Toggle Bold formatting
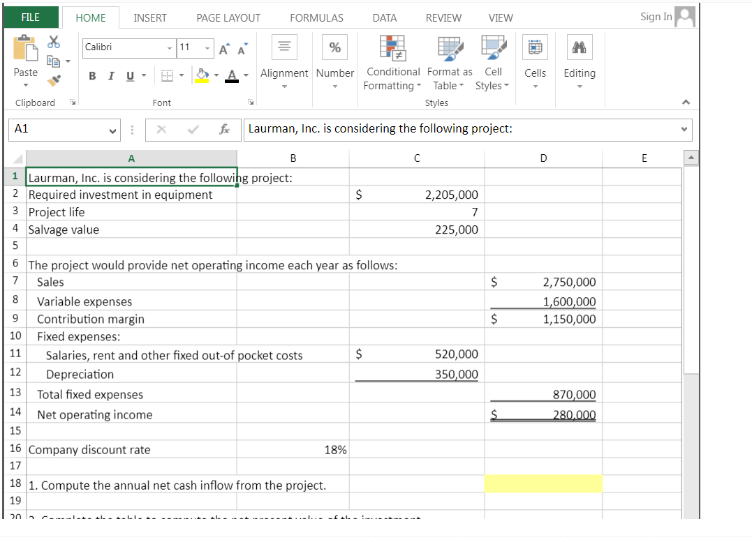This screenshot has height=542, width=752. click(91, 75)
